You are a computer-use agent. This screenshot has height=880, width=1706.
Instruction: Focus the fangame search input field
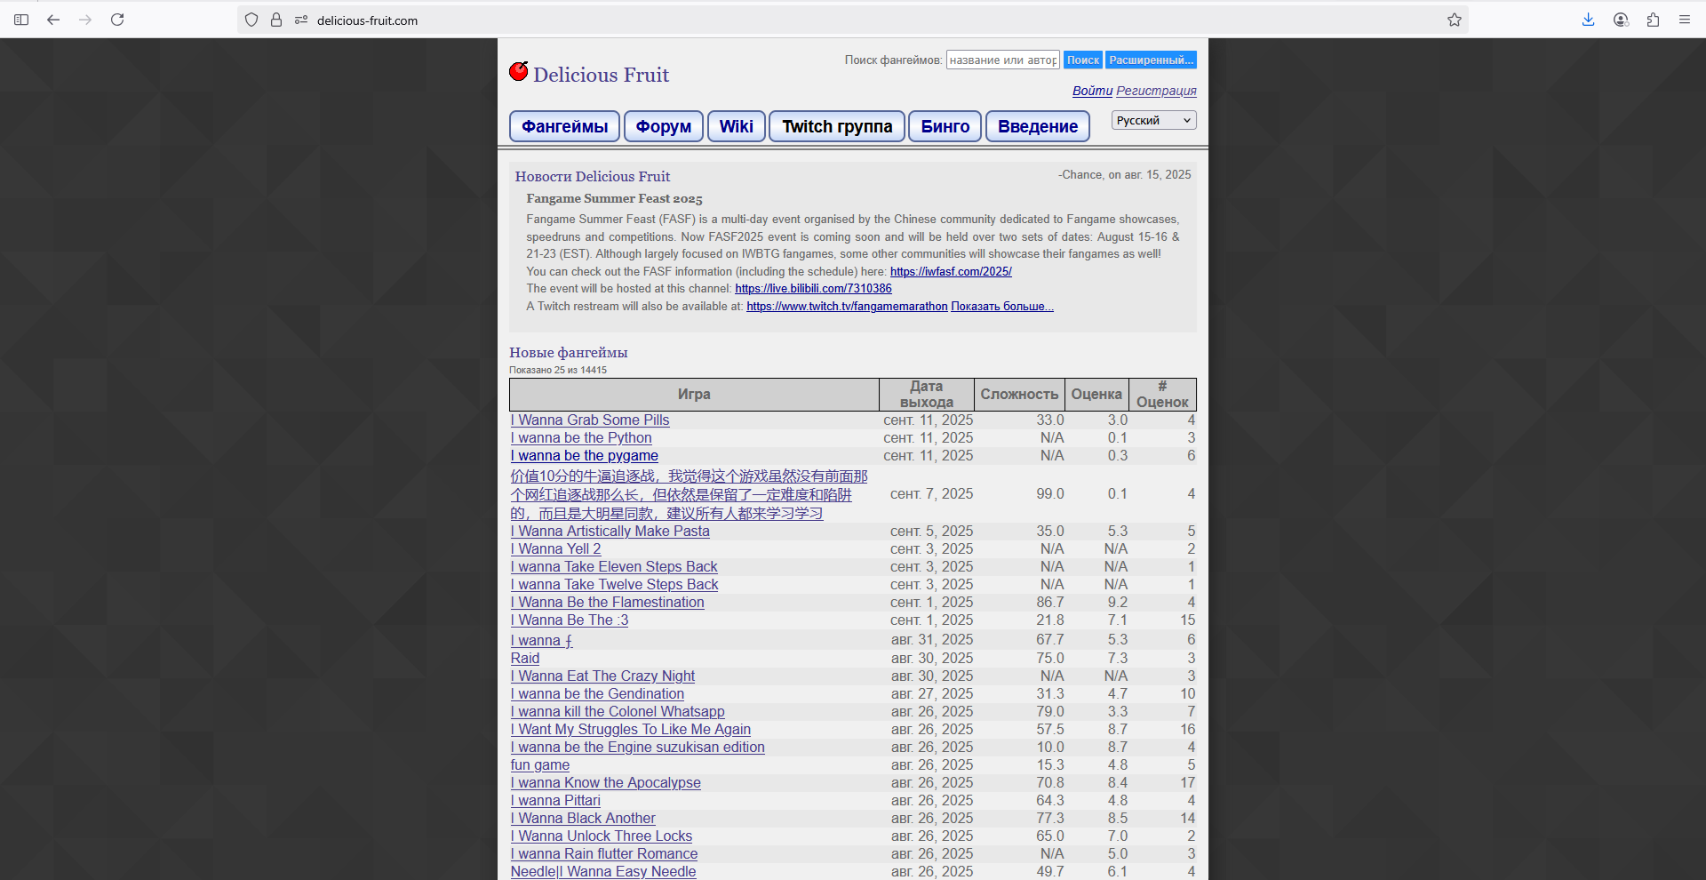1002,60
